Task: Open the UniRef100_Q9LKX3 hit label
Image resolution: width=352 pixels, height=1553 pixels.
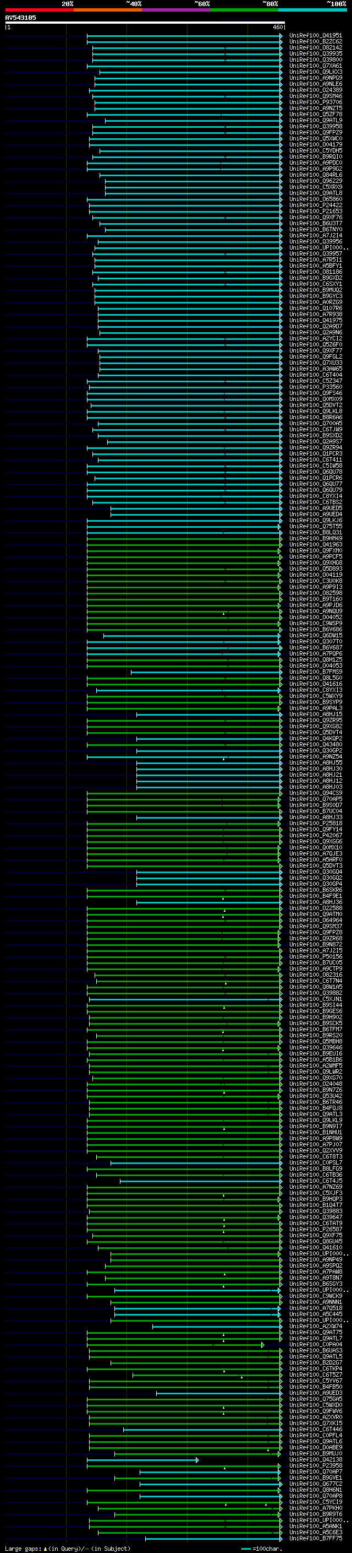Action: (315, 72)
